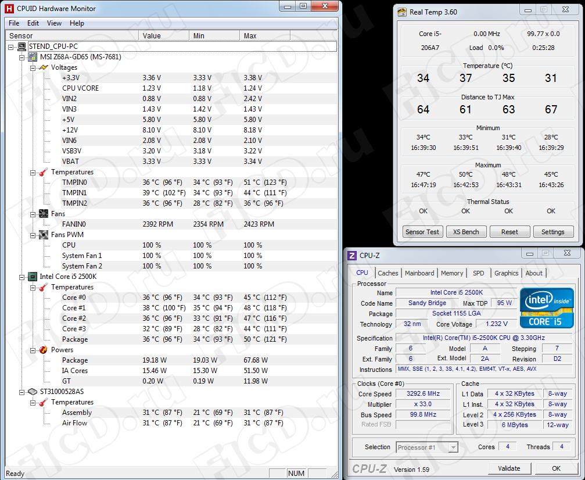Click the Value column header
This screenshot has width=585, height=480.
(x=164, y=35)
